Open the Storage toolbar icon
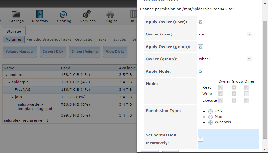 coord(16,15)
